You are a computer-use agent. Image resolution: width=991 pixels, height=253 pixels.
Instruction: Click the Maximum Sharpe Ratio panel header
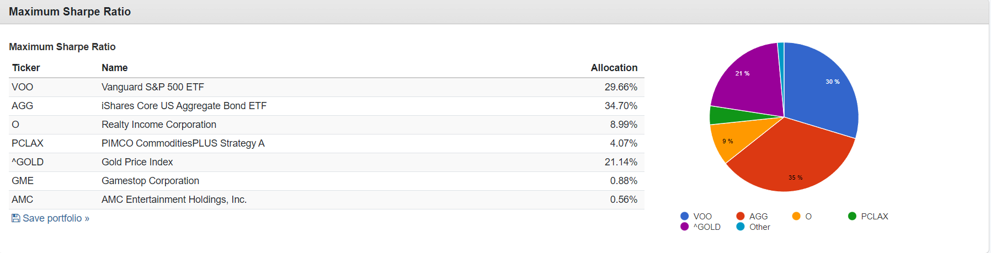pos(70,12)
